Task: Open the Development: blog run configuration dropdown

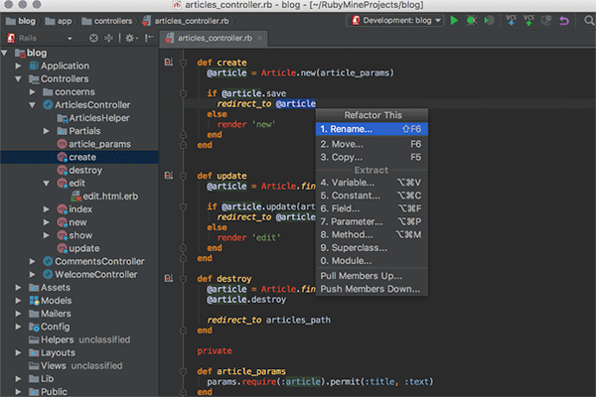Action: point(395,21)
